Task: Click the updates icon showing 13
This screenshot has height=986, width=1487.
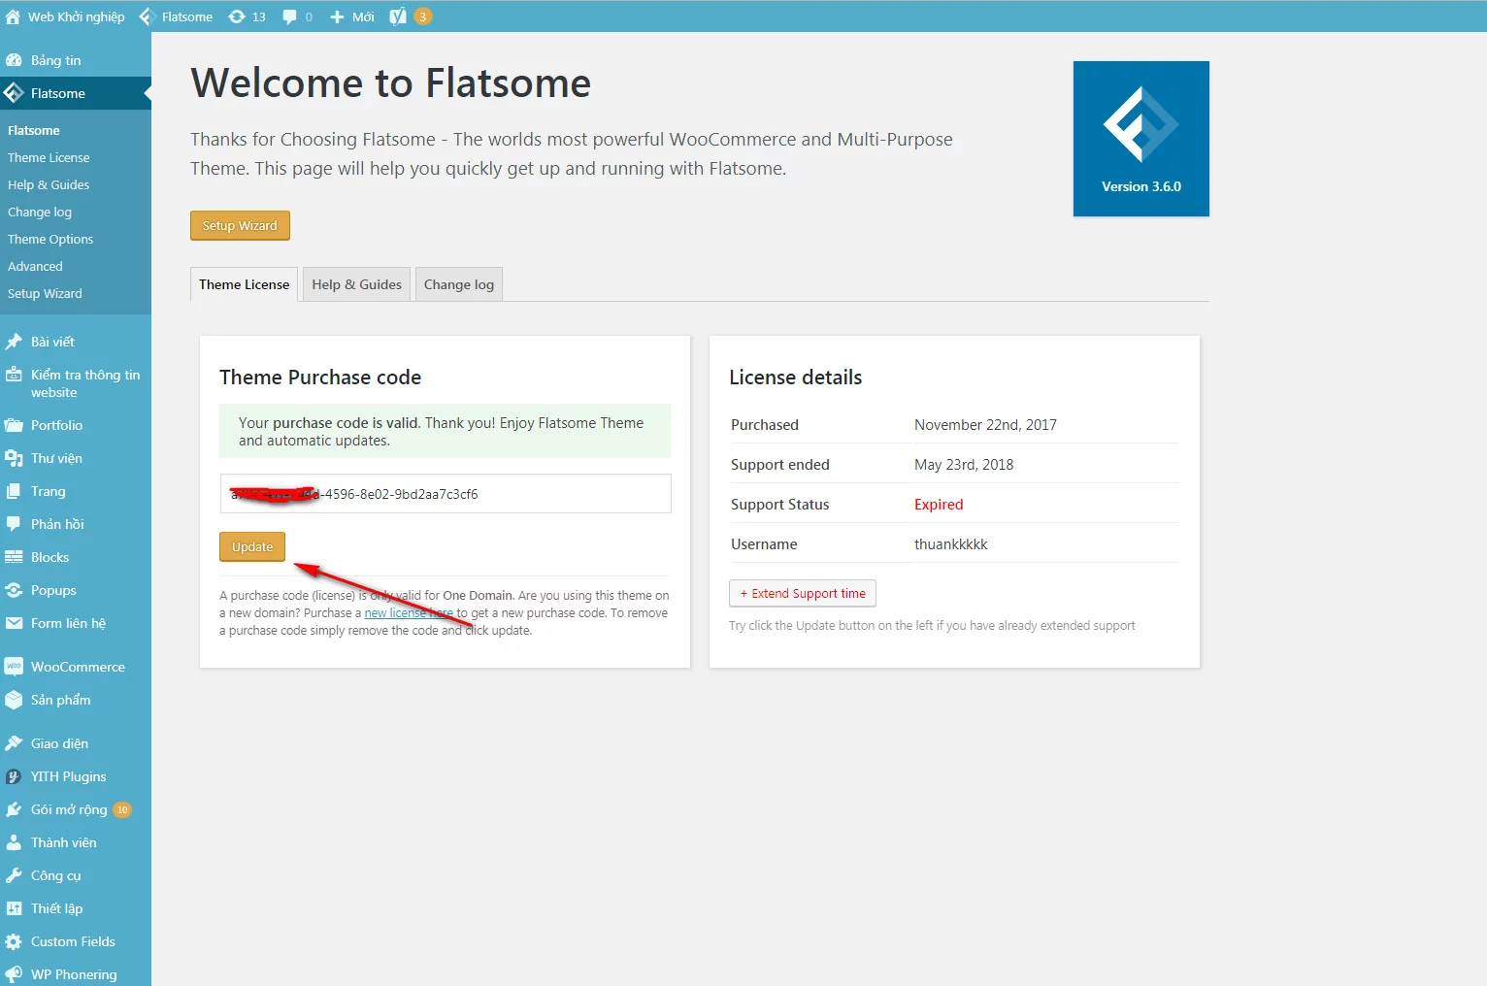Action: tap(247, 16)
